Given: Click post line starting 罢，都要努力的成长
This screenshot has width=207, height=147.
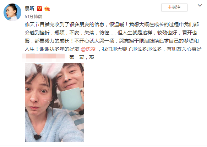Looking at the screenshot, I should click(112, 41).
